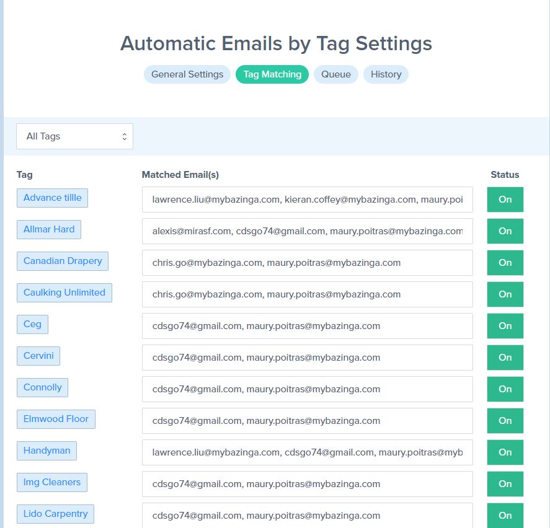Switch to the General Settings tab
Screen dimensions: 550x528
pyautogui.click(x=187, y=74)
